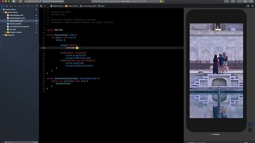Click the '.font(.headline)' code line
255x143 pixels.
74,63
